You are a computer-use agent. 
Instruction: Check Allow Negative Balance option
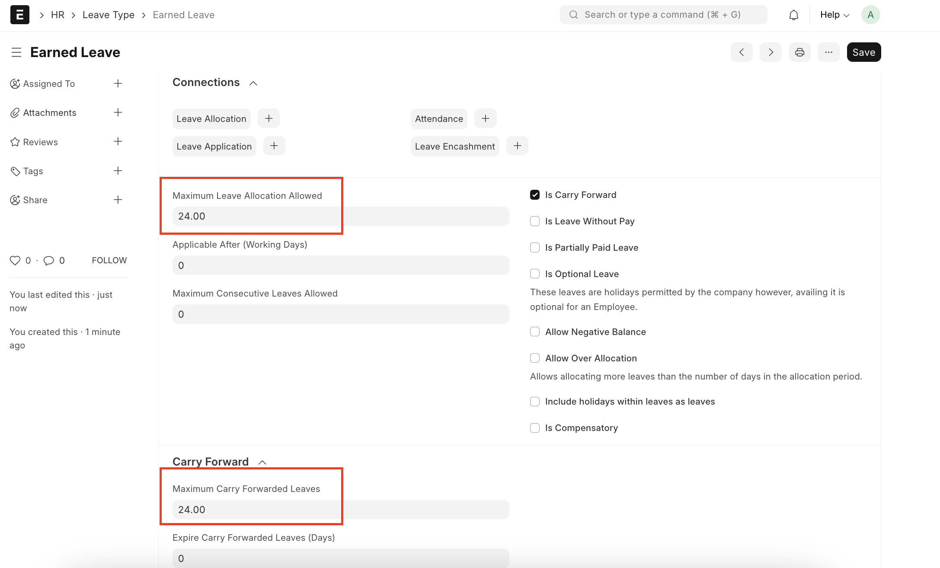coord(535,332)
